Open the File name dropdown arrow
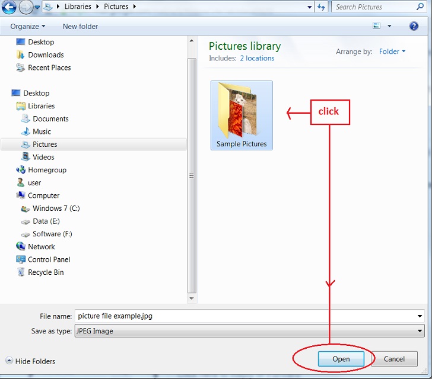432x379 pixels. click(x=420, y=316)
